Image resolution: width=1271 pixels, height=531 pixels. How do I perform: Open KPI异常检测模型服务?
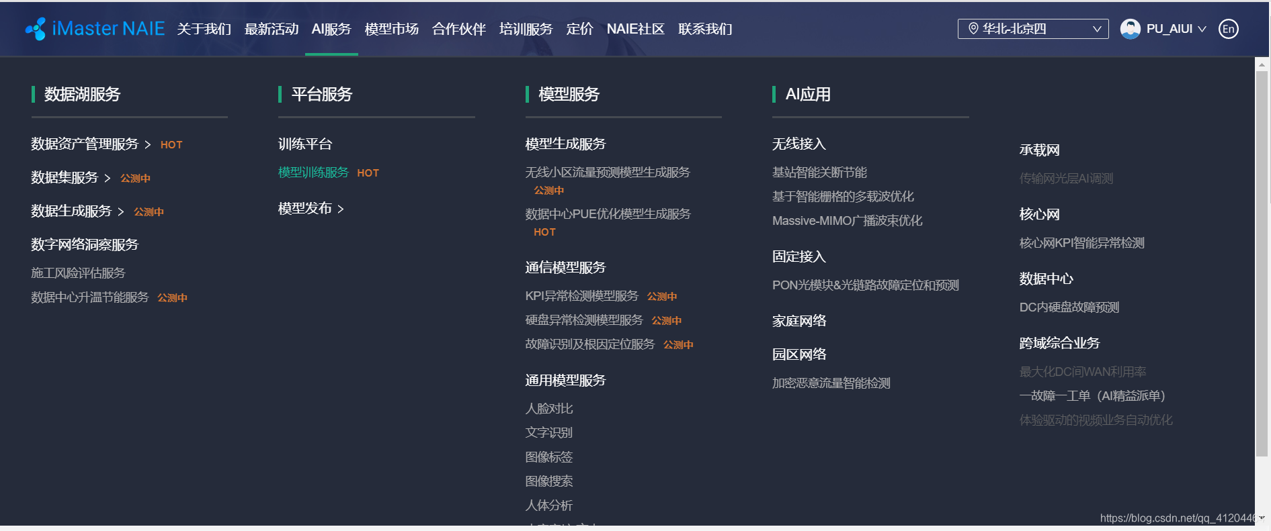581,296
